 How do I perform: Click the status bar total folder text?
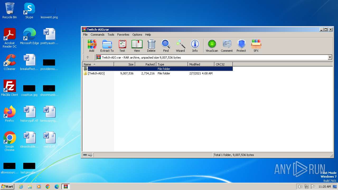pos(234,155)
